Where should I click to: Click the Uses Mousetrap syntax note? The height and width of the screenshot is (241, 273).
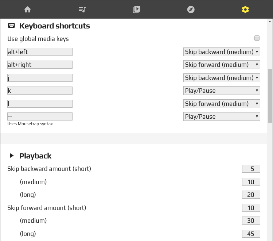(30, 124)
